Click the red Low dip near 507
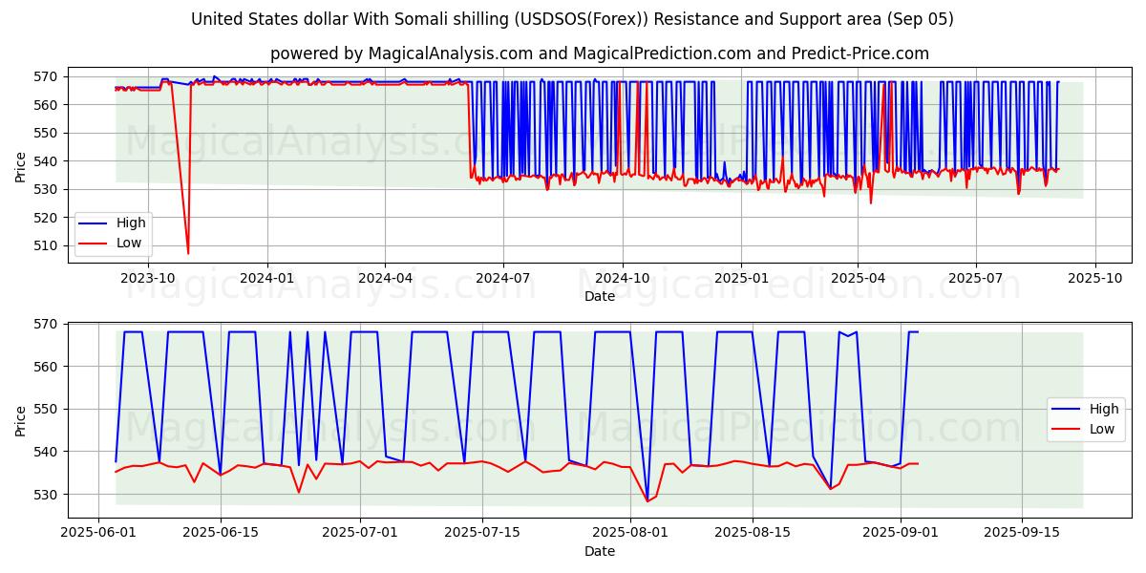 [187, 251]
